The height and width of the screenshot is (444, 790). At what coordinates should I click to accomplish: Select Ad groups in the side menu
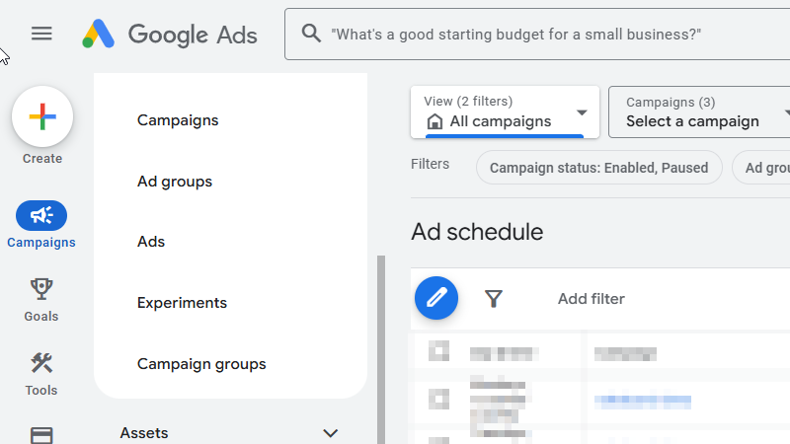(175, 182)
